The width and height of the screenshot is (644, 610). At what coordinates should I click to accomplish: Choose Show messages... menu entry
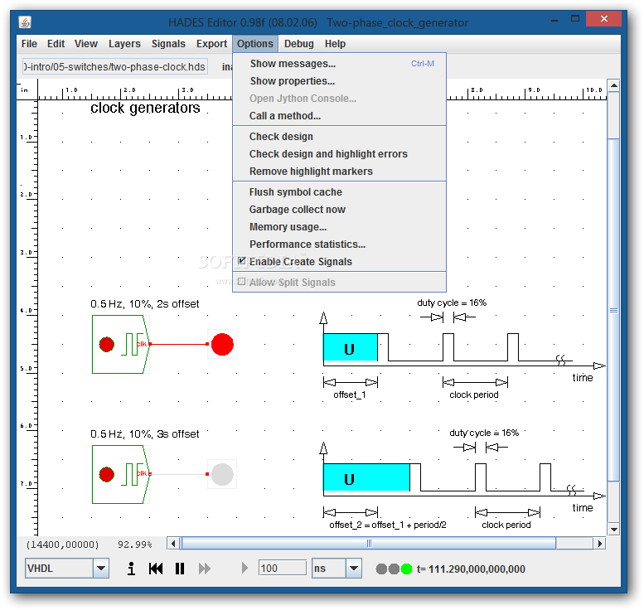[339, 64]
